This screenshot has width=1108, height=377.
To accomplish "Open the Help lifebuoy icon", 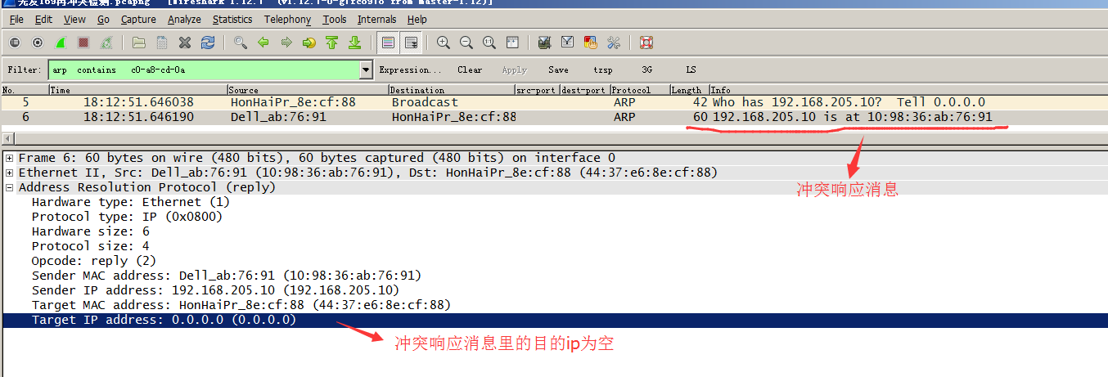I will click(x=646, y=43).
